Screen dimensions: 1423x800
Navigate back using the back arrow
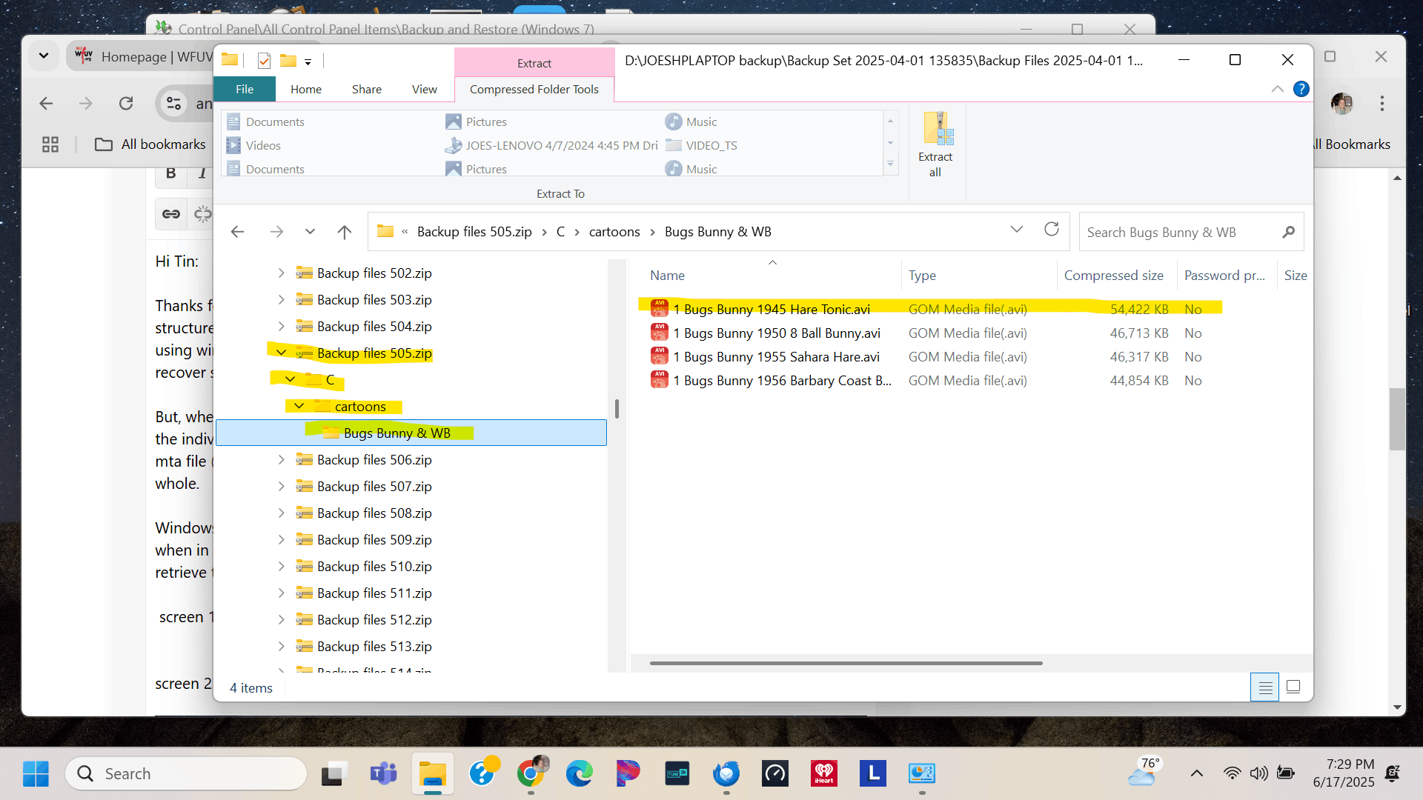[x=237, y=231]
